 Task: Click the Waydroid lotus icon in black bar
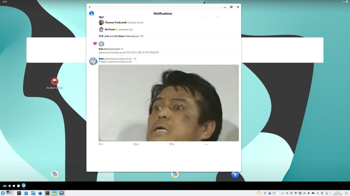click(5, 186)
